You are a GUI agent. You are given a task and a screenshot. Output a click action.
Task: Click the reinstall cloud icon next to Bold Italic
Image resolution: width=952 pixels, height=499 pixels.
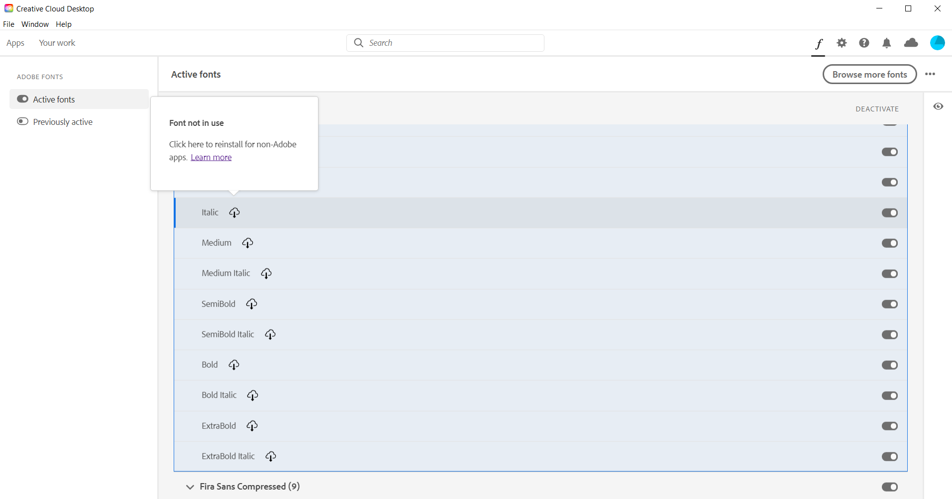(252, 395)
